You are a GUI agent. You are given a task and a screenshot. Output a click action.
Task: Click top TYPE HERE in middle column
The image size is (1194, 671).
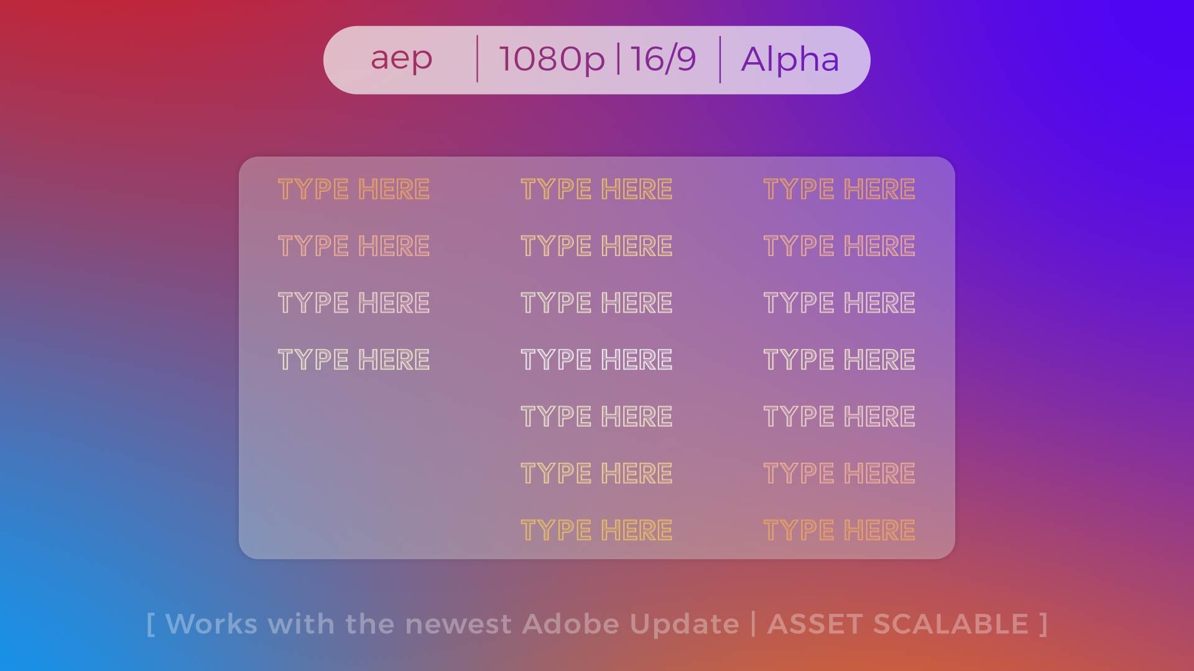(596, 189)
